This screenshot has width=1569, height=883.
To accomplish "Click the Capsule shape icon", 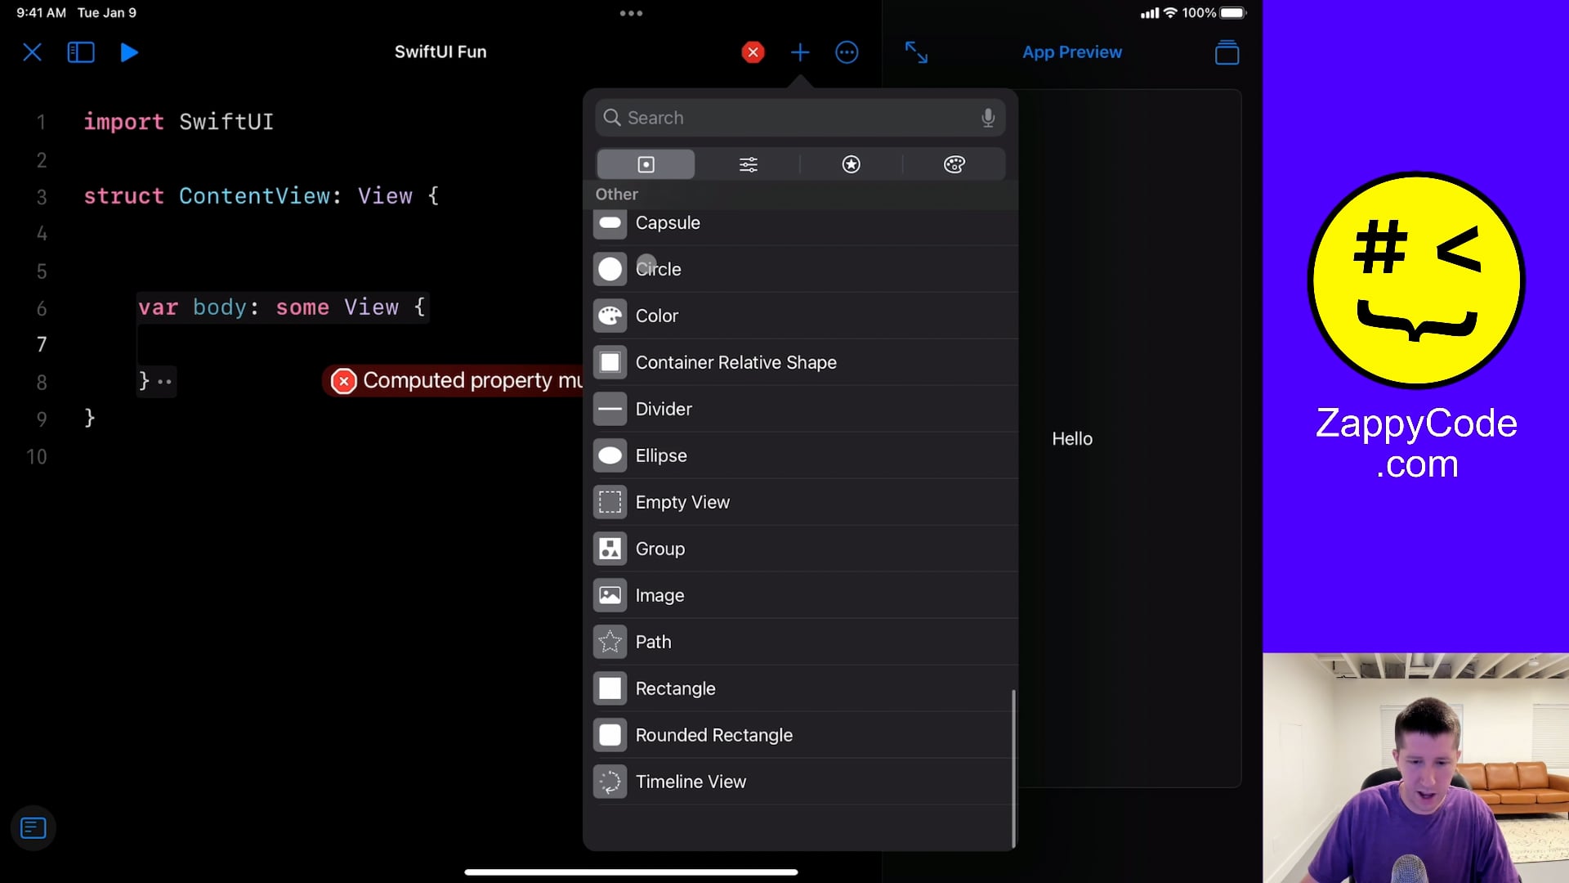I will pyautogui.click(x=610, y=222).
